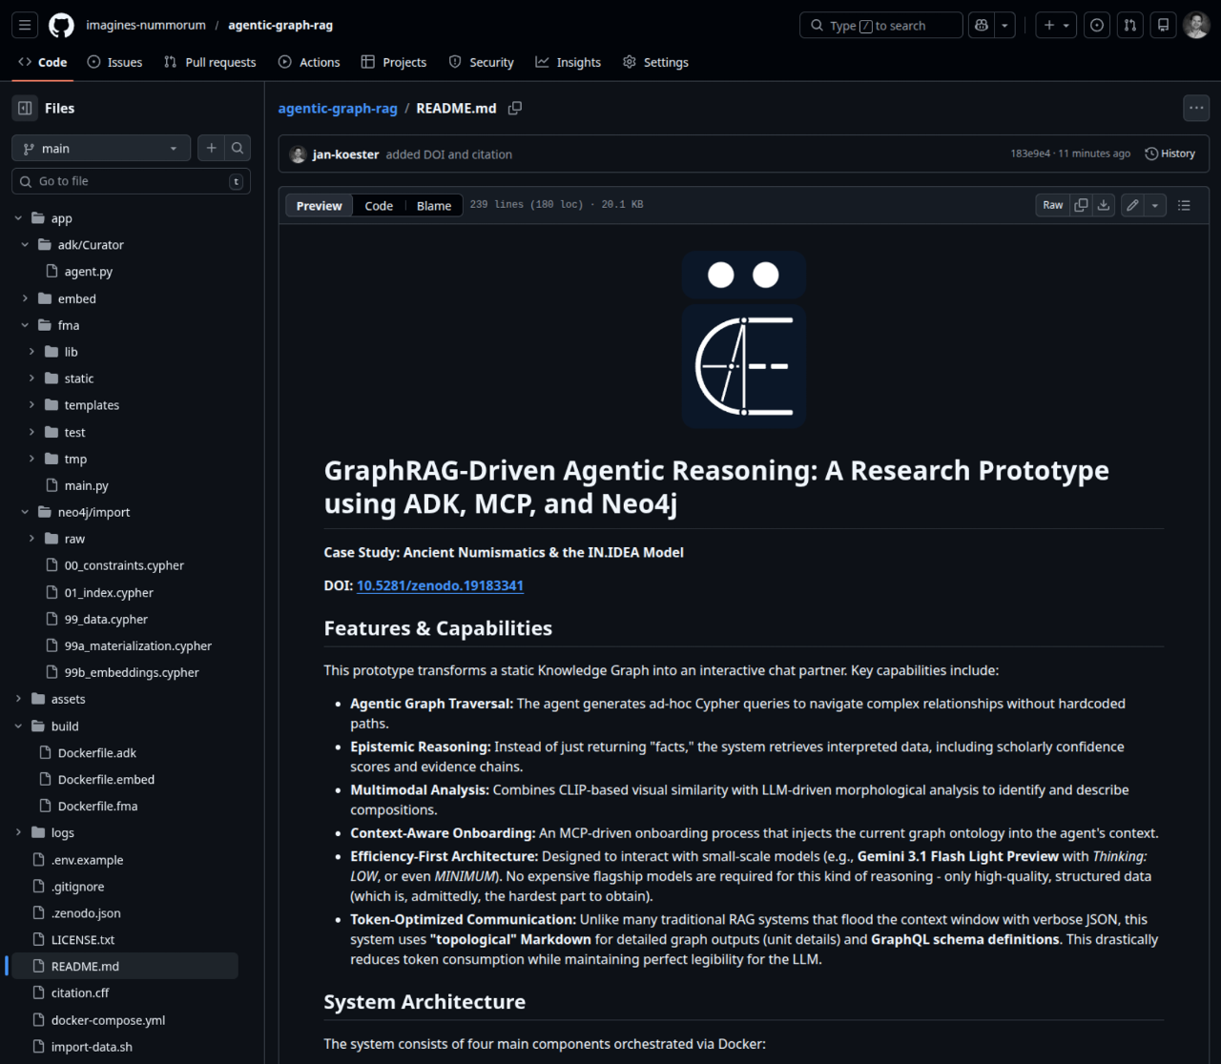Image resolution: width=1221 pixels, height=1064 pixels.
Task: Open the document outline icon
Action: (1184, 205)
